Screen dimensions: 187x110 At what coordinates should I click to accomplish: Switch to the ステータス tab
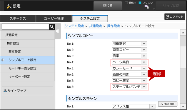coord(18,19)
